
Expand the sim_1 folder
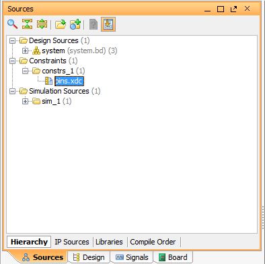(x=25, y=101)
